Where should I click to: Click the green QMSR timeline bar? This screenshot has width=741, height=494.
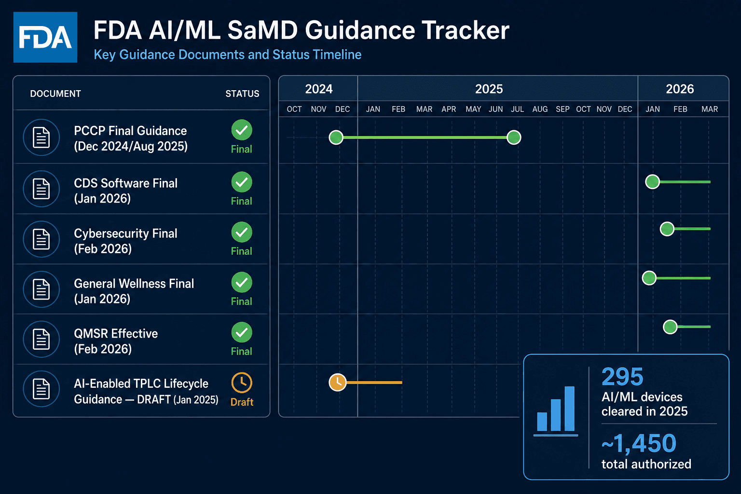click(694, 327)
